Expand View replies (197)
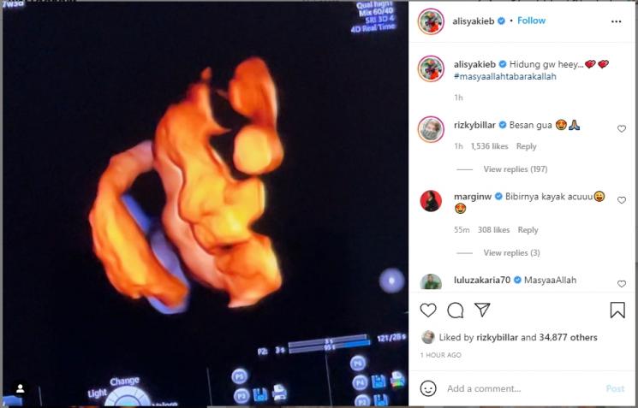Viewport: 638px width, 408px height. point(516,169)
